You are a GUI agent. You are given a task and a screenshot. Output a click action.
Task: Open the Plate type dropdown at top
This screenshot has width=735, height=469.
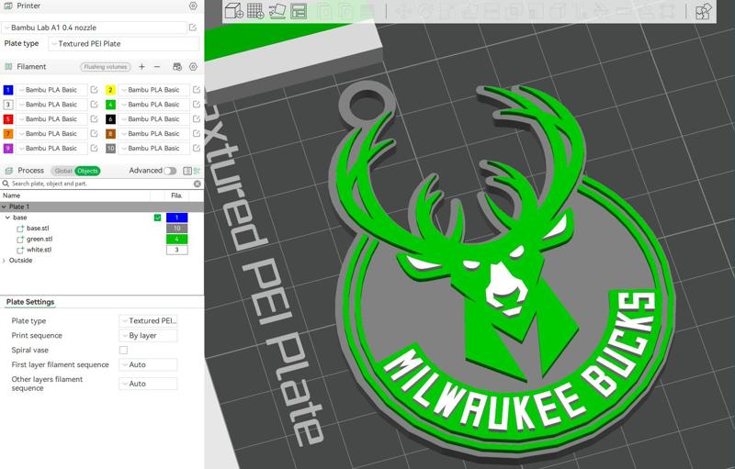(124, 44)
